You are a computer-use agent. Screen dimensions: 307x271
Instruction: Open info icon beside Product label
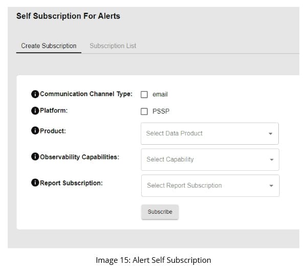35,131
